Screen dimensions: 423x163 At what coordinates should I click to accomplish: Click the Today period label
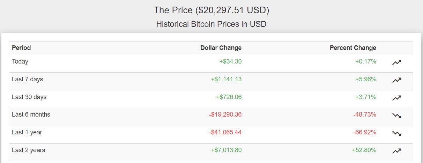click(x=20, y=61)
